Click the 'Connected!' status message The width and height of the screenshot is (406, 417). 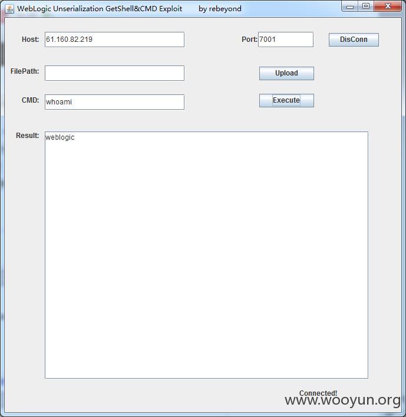coord(318,393)
